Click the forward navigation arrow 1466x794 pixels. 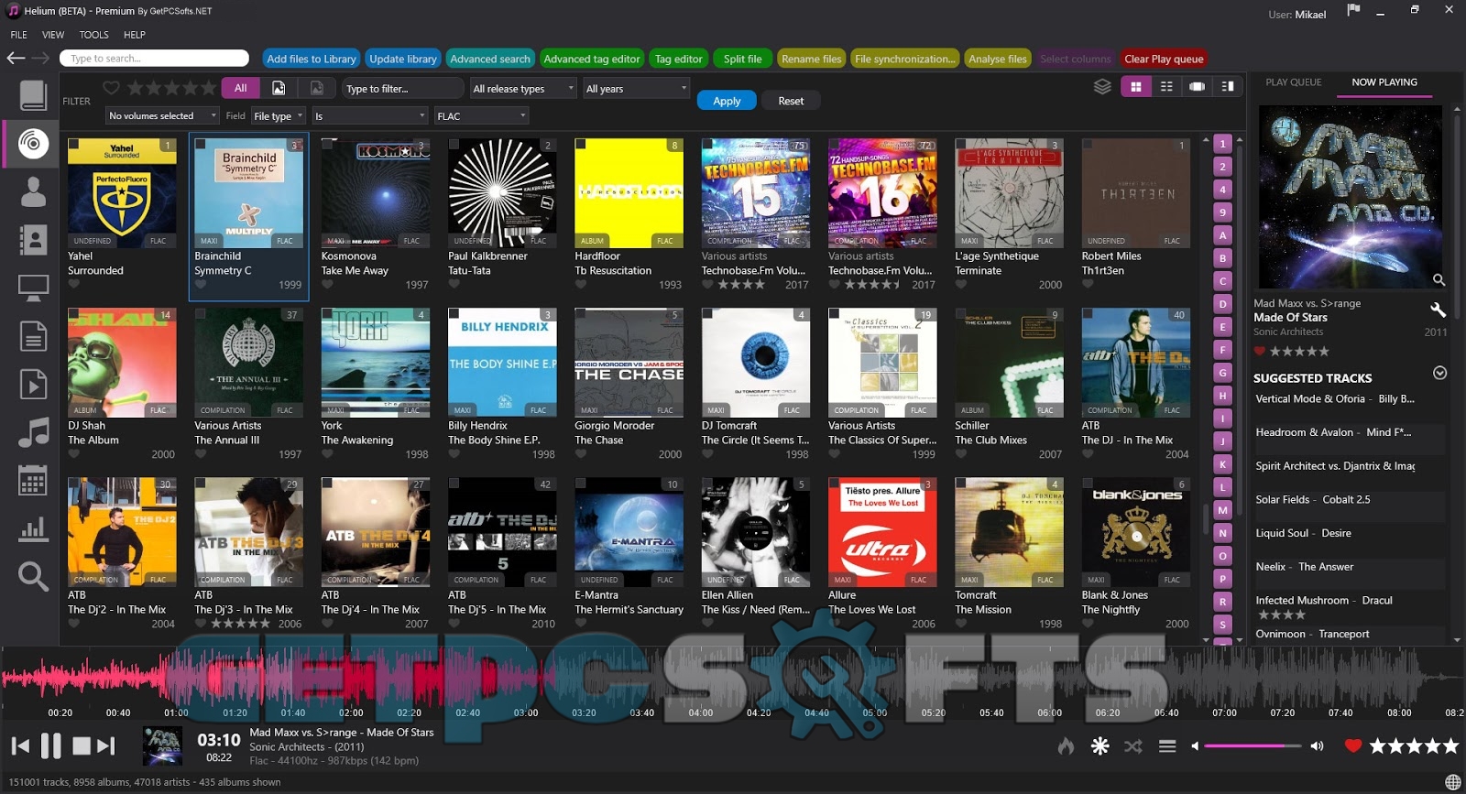tap(40, 58)
